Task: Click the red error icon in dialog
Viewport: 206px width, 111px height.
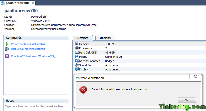Action: 83,90
